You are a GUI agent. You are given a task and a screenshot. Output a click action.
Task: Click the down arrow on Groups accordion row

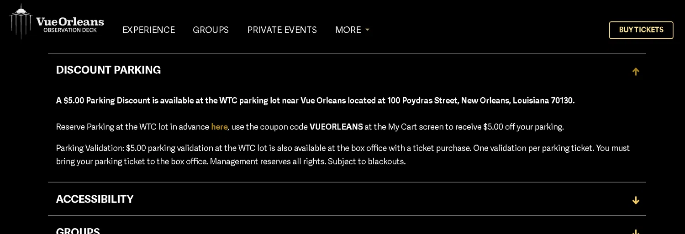(x=635, y=232)
